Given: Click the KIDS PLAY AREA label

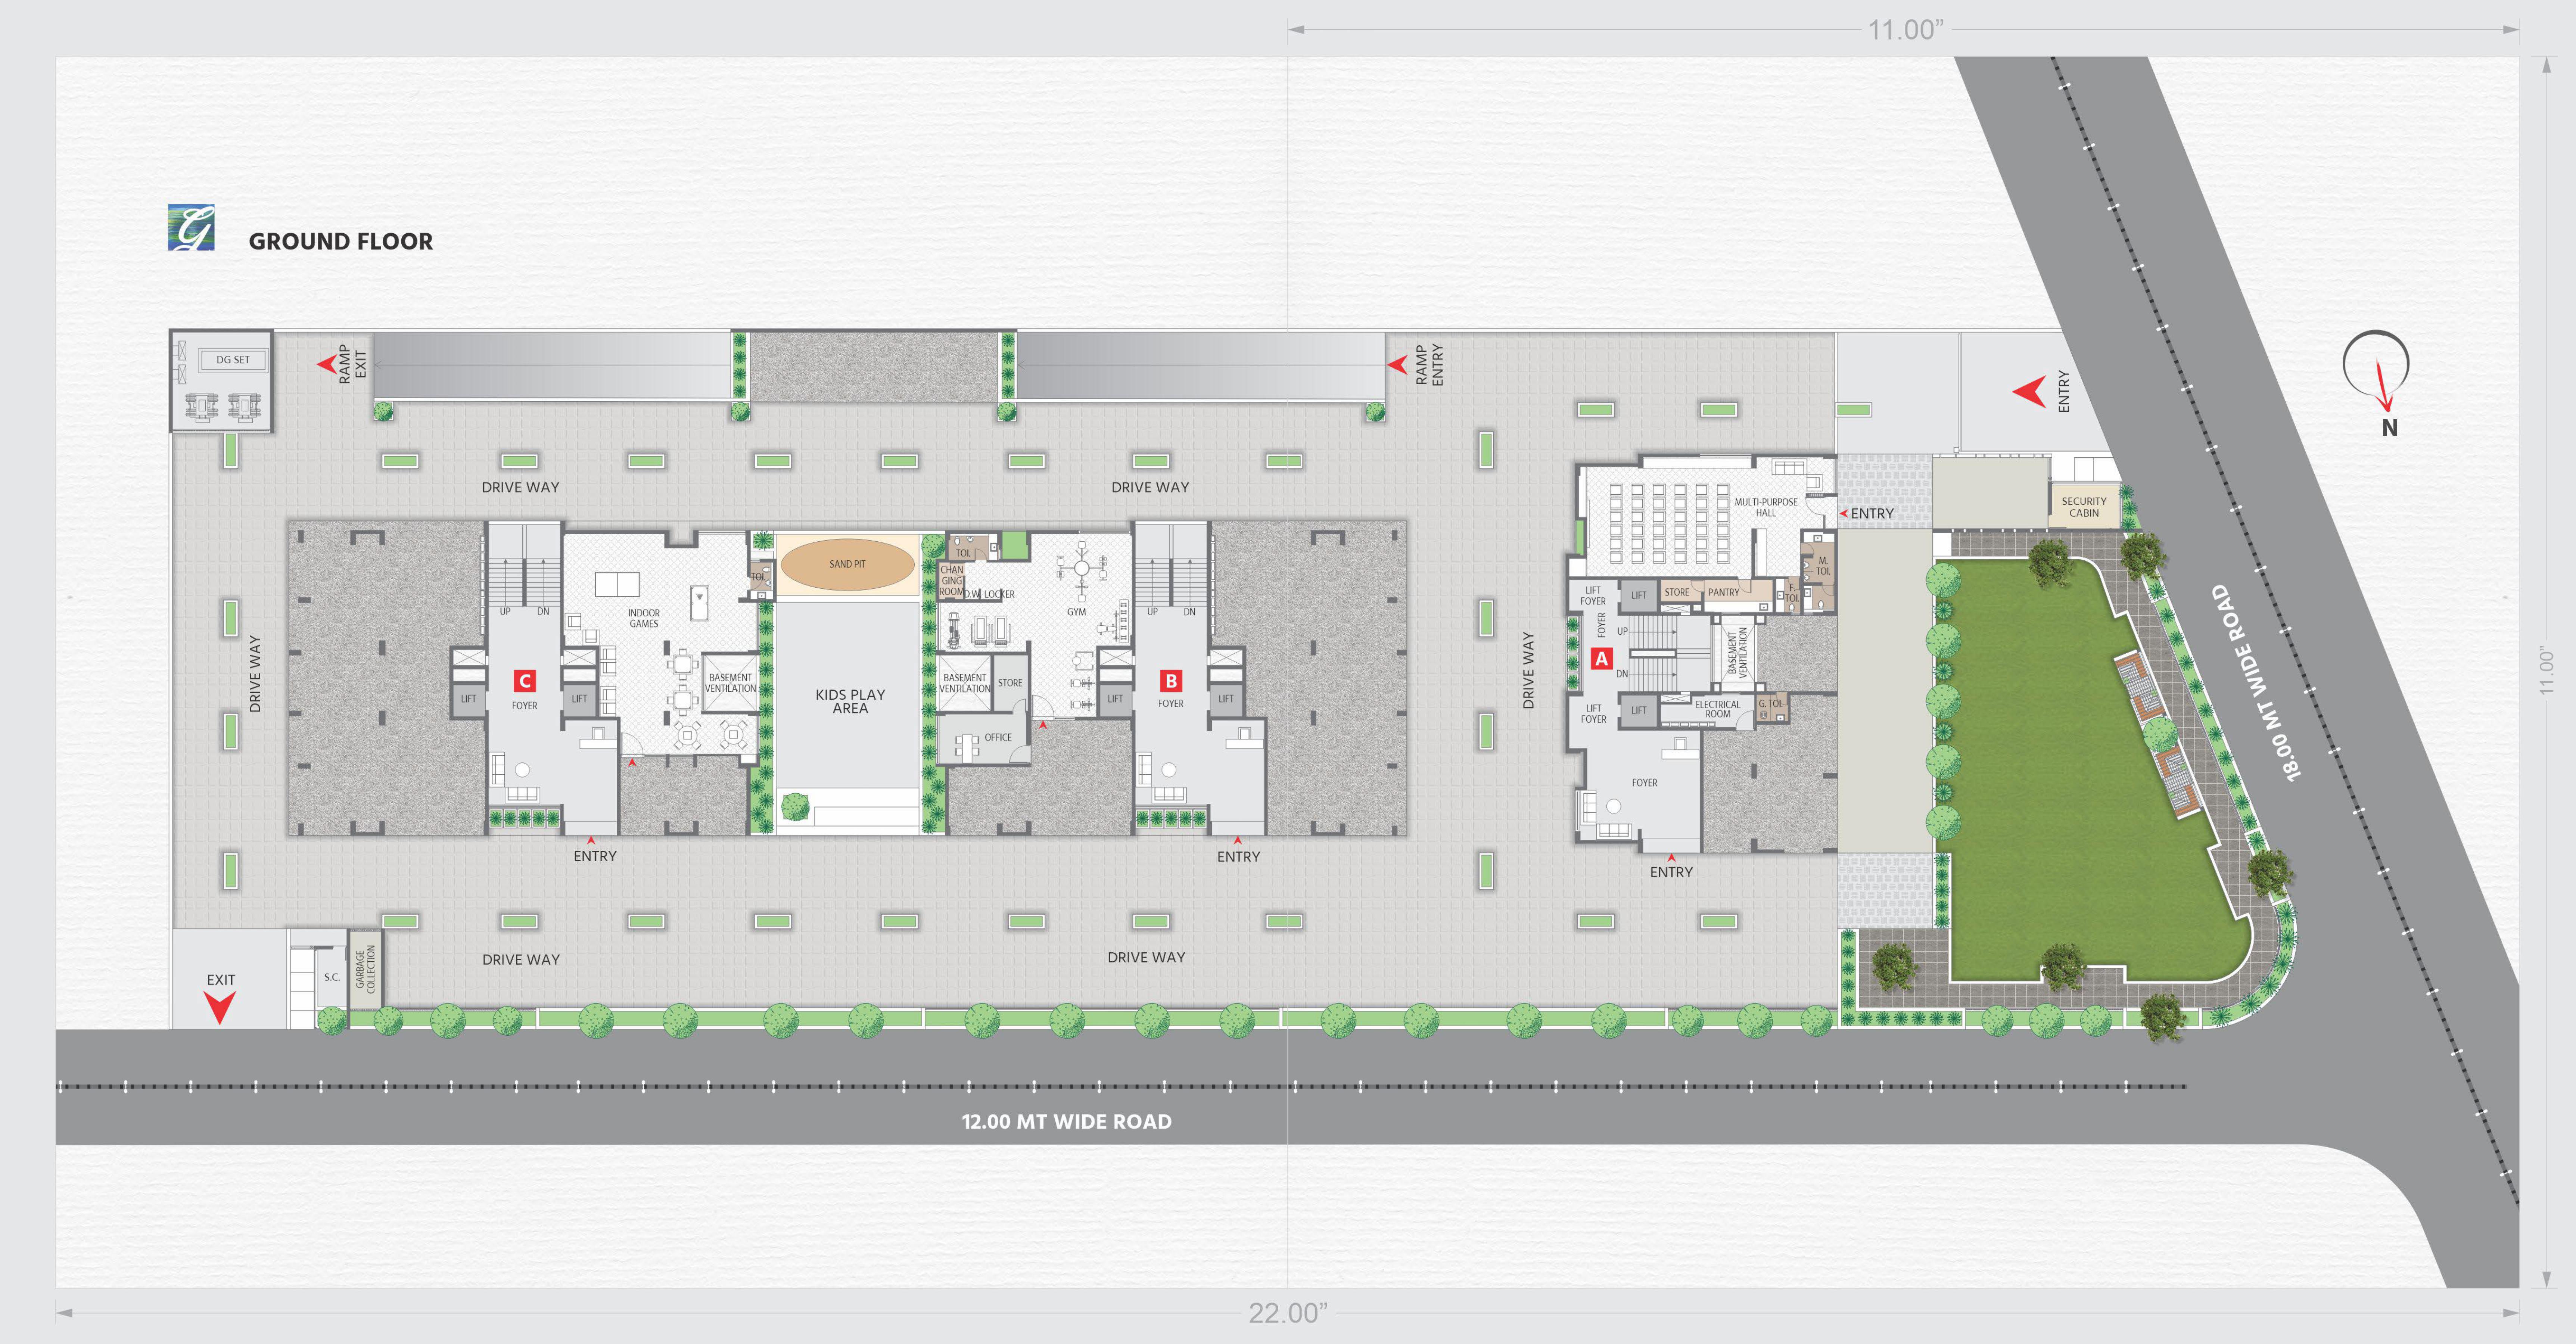Looking at the screenshot, I should coord(850,701).
